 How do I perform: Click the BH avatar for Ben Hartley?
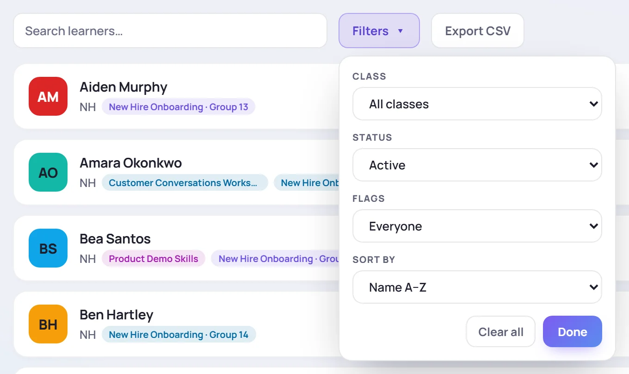coord(48,324)
